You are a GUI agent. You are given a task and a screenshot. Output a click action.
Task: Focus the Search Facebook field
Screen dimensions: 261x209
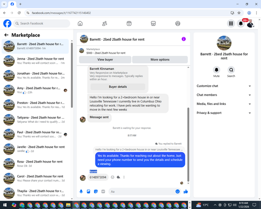[42, 24]
